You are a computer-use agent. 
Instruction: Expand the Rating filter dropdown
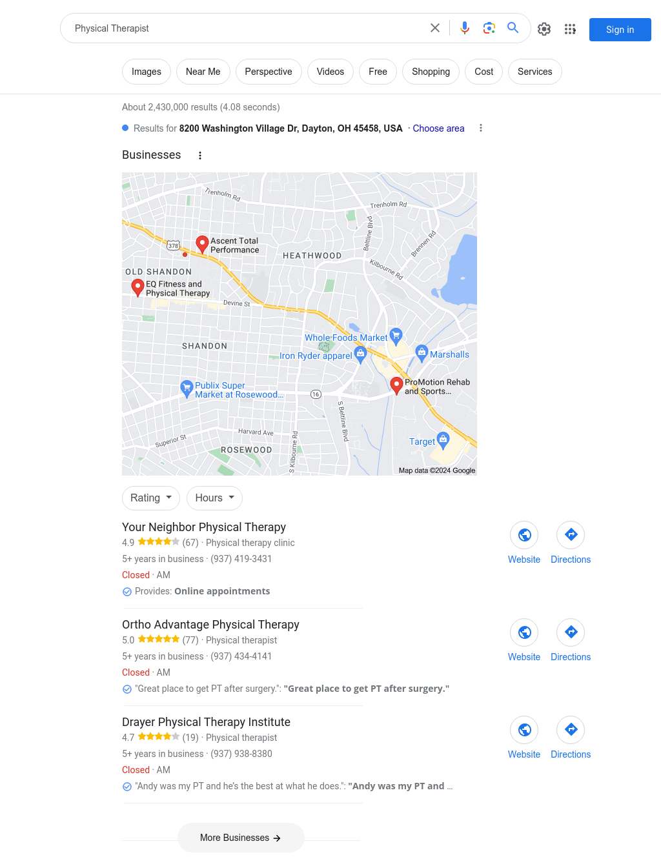coord(151,498)
